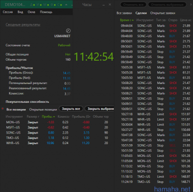Screen dimensions: 193x192
Task: Click the И connection status indicator
Action: click(40, 5)
